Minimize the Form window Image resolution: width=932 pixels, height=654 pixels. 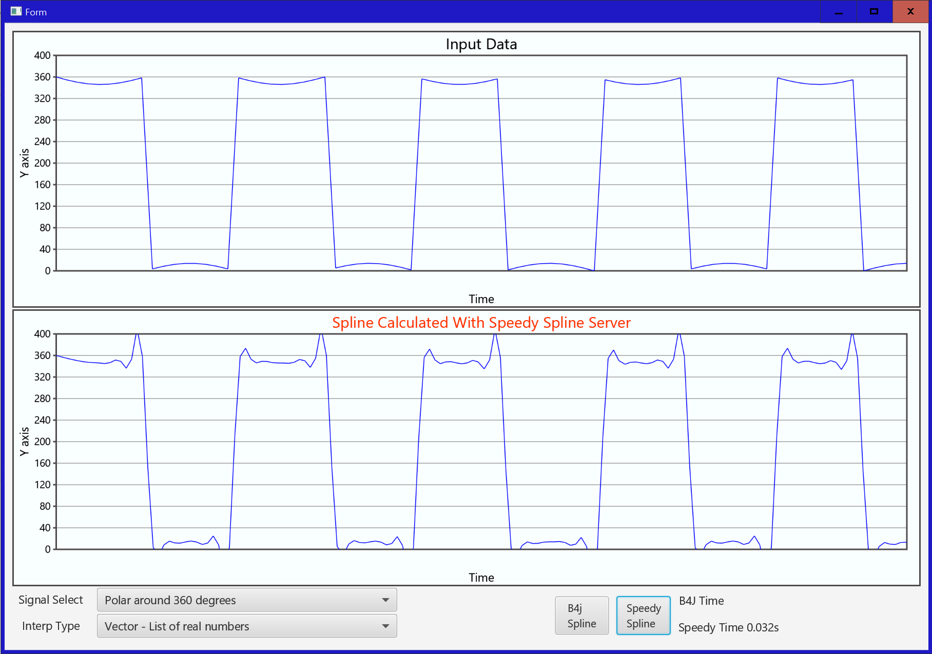click(x=839, y=11)
